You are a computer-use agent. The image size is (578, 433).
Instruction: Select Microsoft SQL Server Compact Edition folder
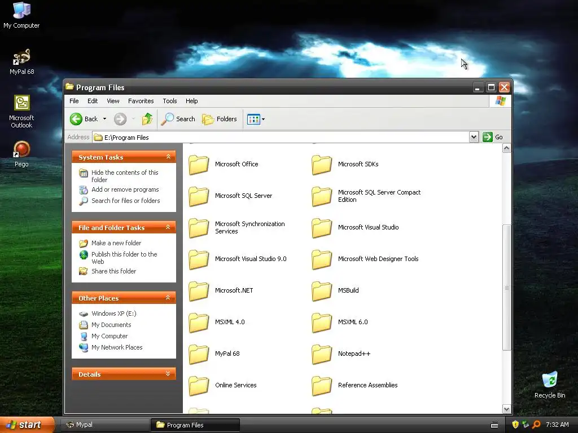tap(321, 196)
